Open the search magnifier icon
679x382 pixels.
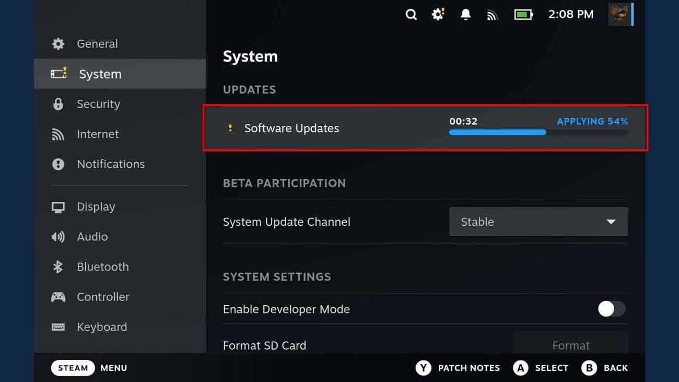click(411, 15)
